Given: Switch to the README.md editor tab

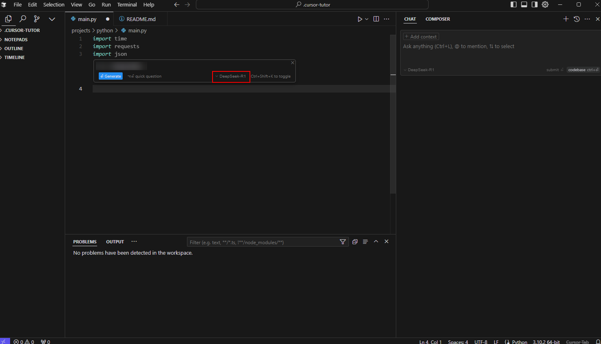Looking at the screenshot, I should (141, 19).
